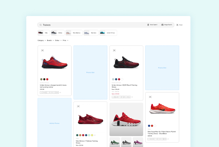
Task: Open Image Search with the camera icon
Action: [x=162, y=25]
